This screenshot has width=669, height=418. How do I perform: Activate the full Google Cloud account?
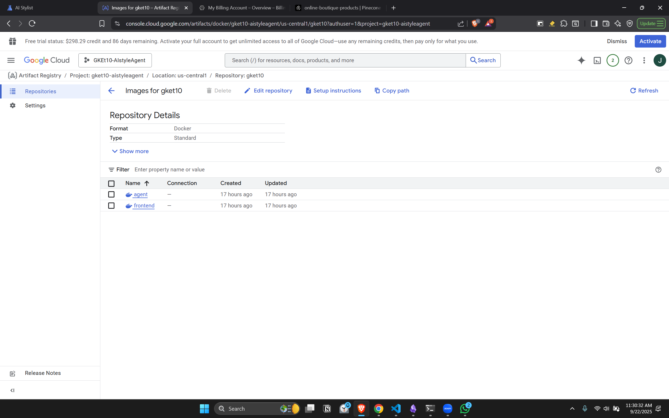(650, 41)
